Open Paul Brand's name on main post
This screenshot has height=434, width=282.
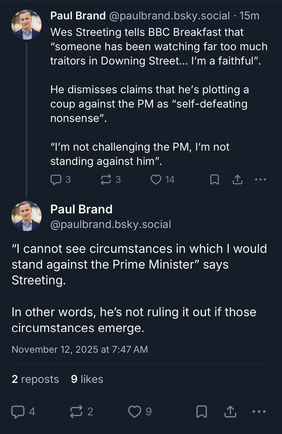[81, 209]
